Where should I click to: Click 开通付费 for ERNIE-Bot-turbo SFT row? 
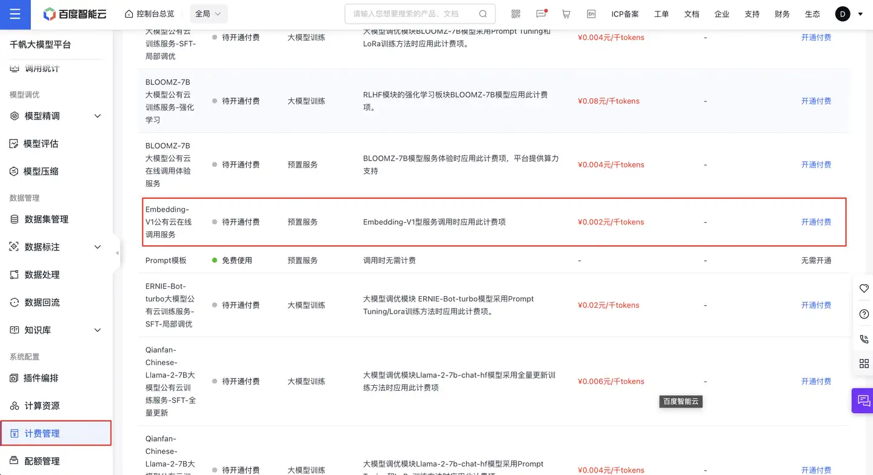[816, 305]
